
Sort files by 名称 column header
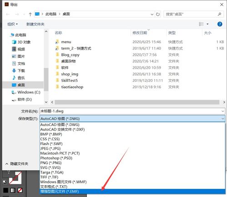coord(59,33)
